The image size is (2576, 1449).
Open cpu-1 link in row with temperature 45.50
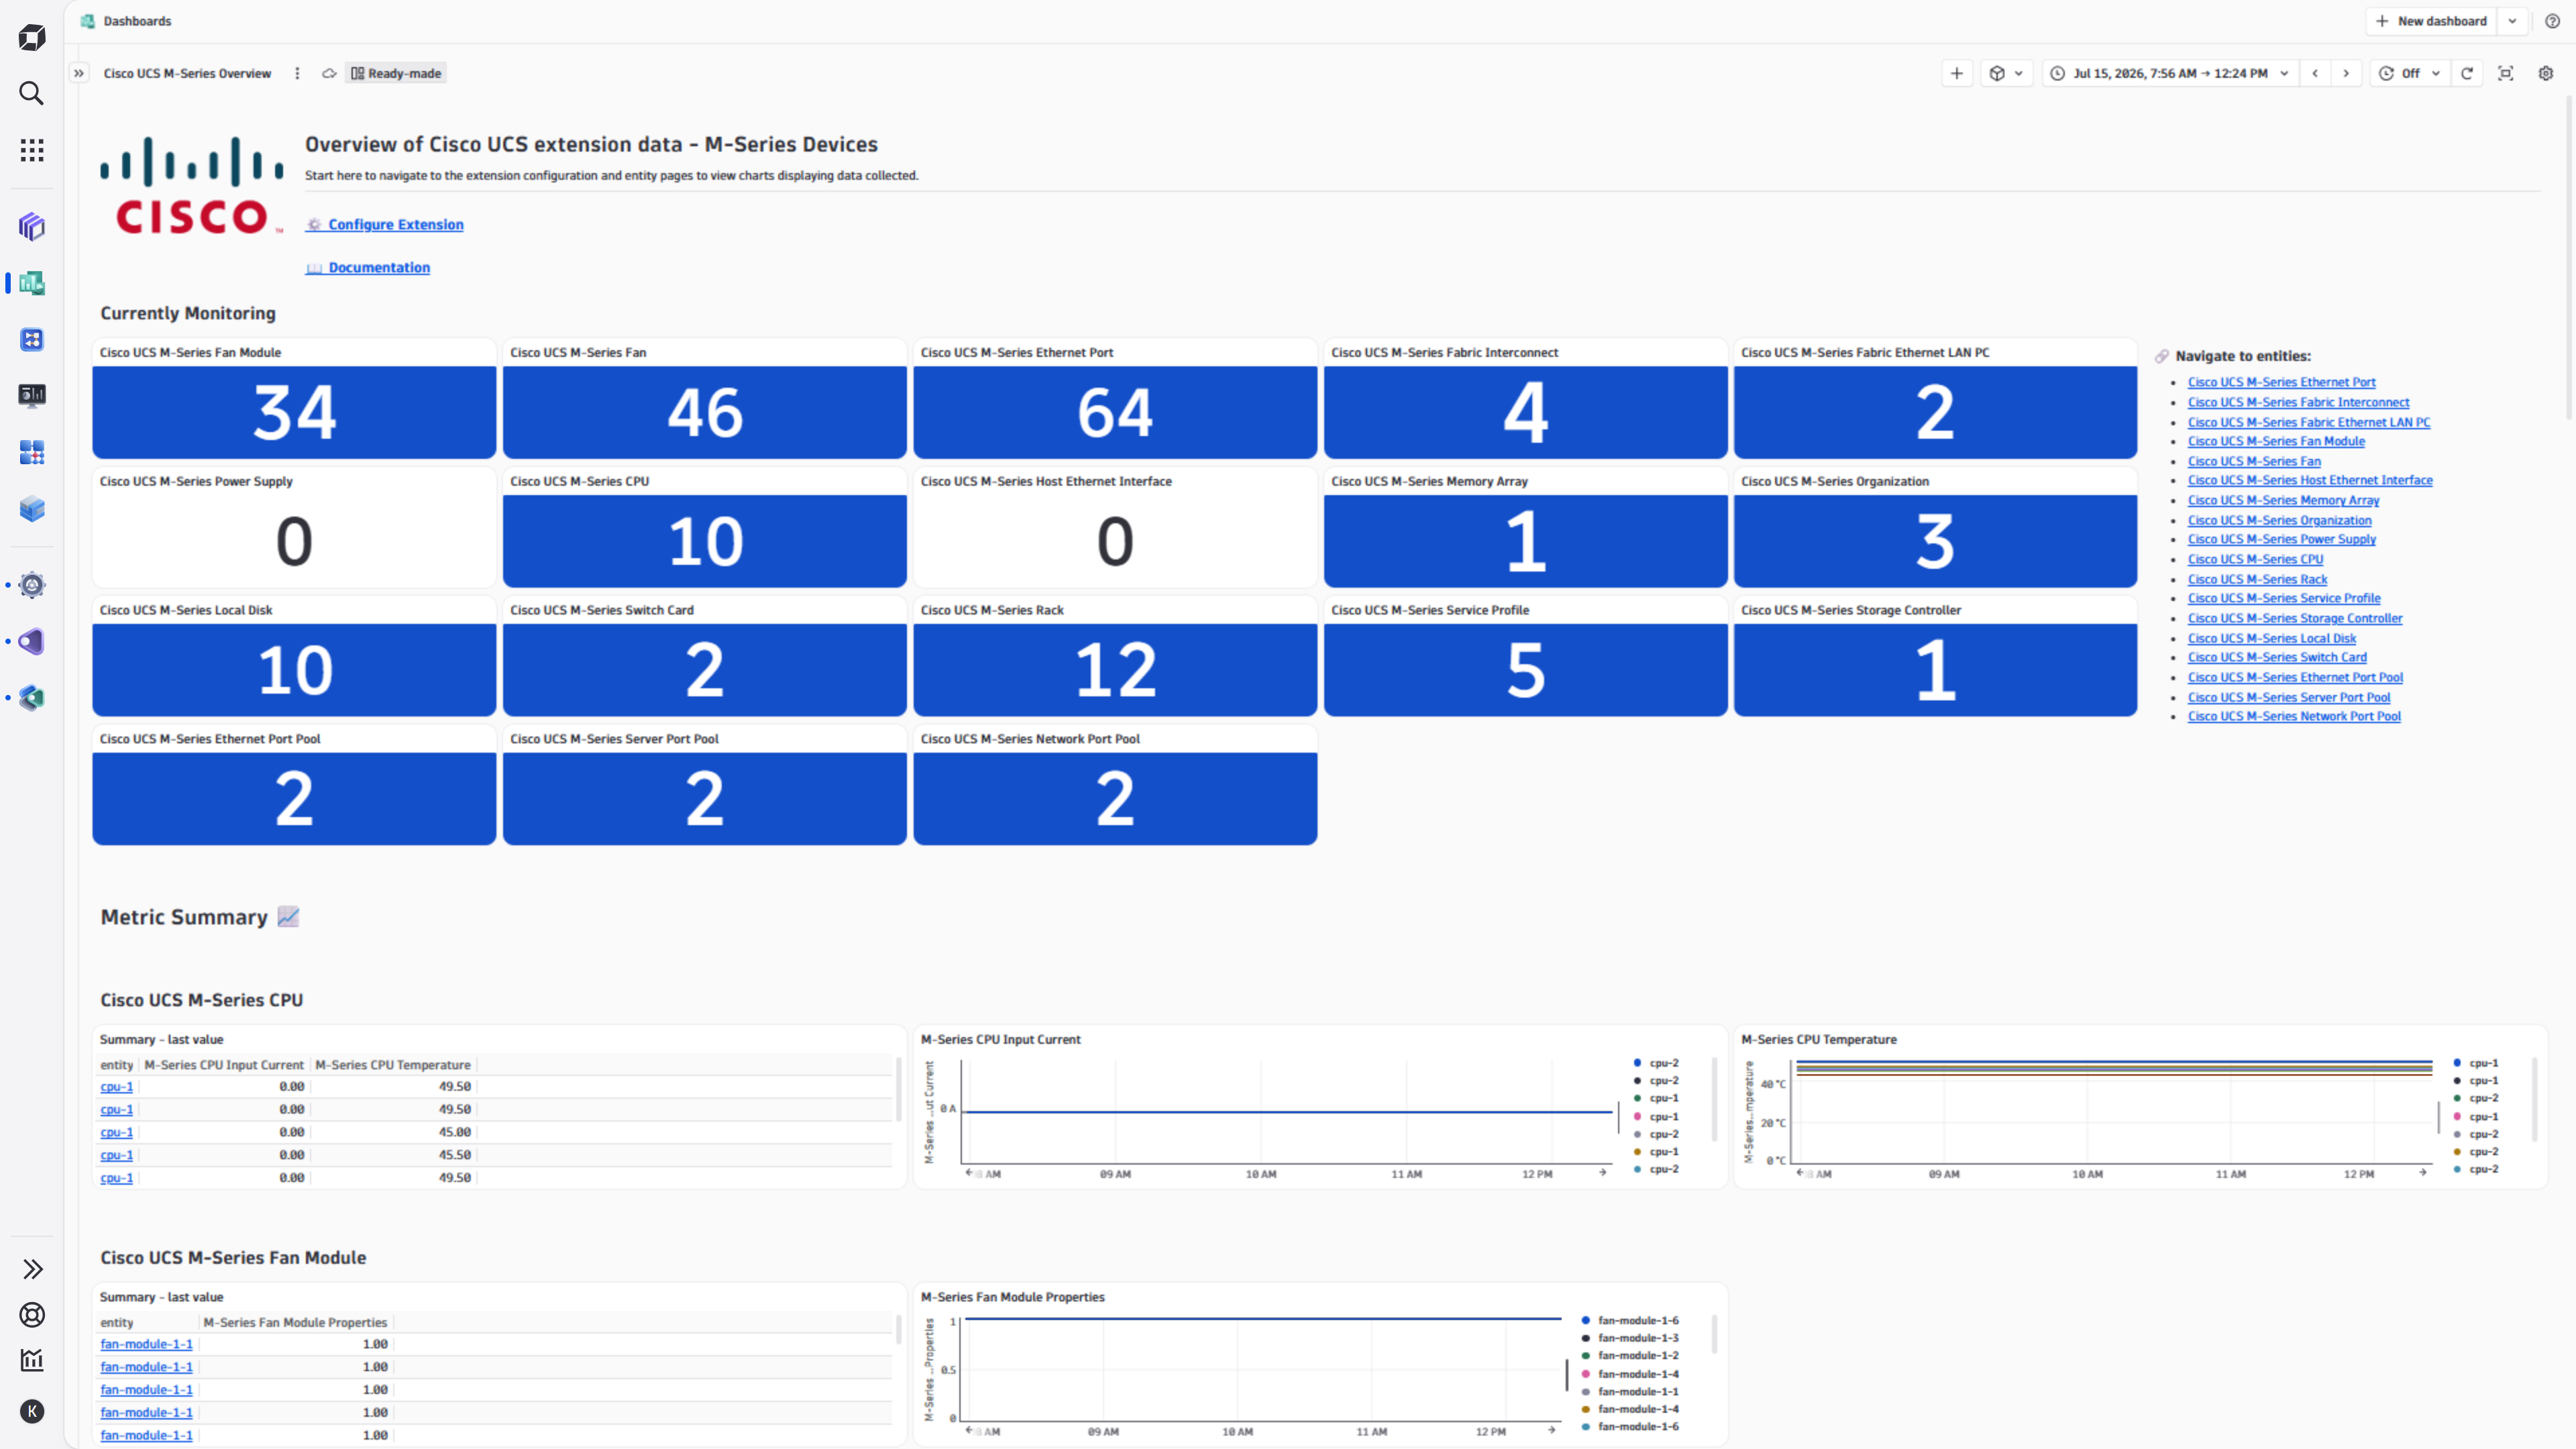(x=116, y=1155)
